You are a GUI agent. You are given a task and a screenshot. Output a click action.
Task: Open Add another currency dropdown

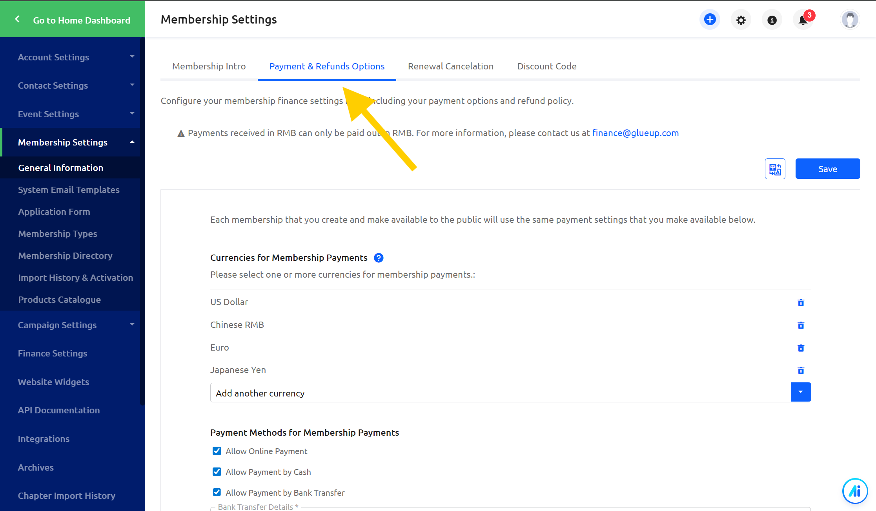801,392
